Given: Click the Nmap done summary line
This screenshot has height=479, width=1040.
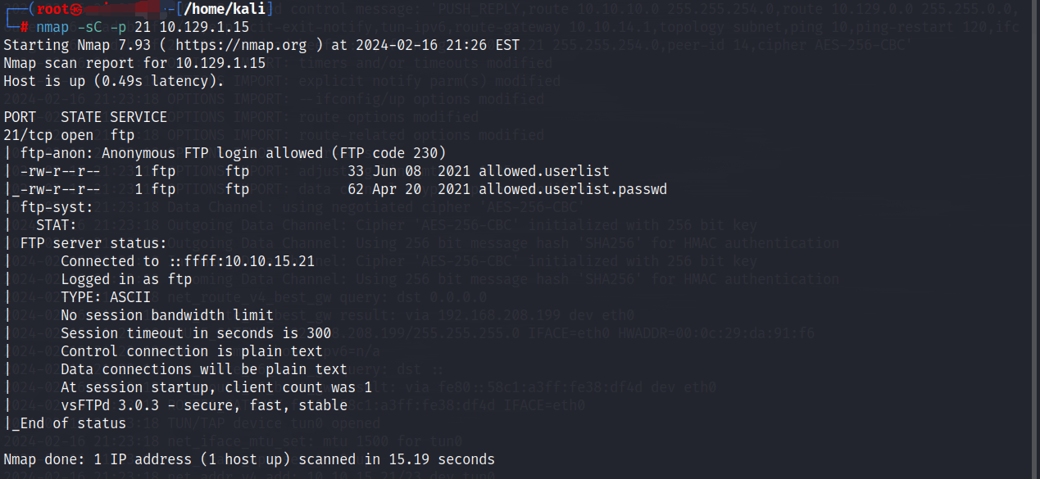Looking at the screenshot, I should [249, 459].
